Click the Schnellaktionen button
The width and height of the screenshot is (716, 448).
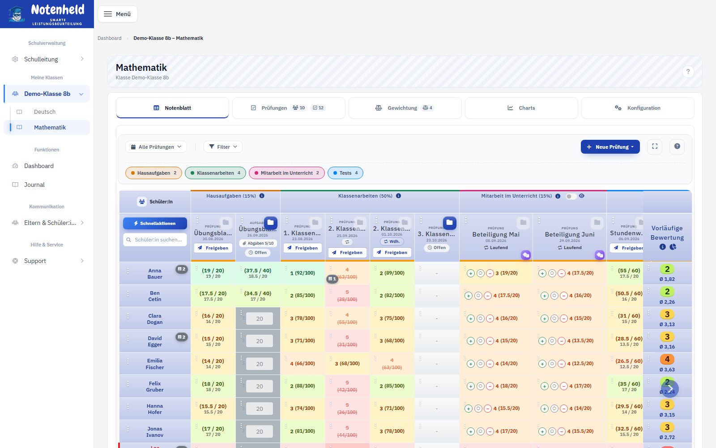coord(155,223)
